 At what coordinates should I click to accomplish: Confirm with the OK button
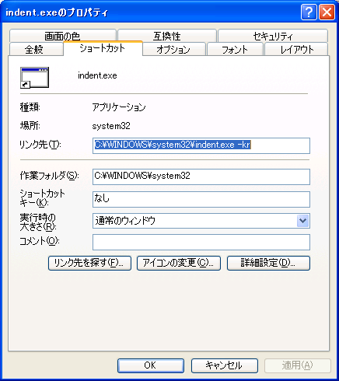tap(151, 365)
